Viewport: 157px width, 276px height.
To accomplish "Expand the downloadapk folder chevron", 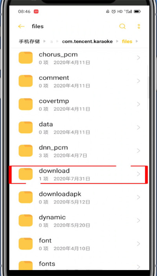I will pyautogui.click(x=139, y=197).
